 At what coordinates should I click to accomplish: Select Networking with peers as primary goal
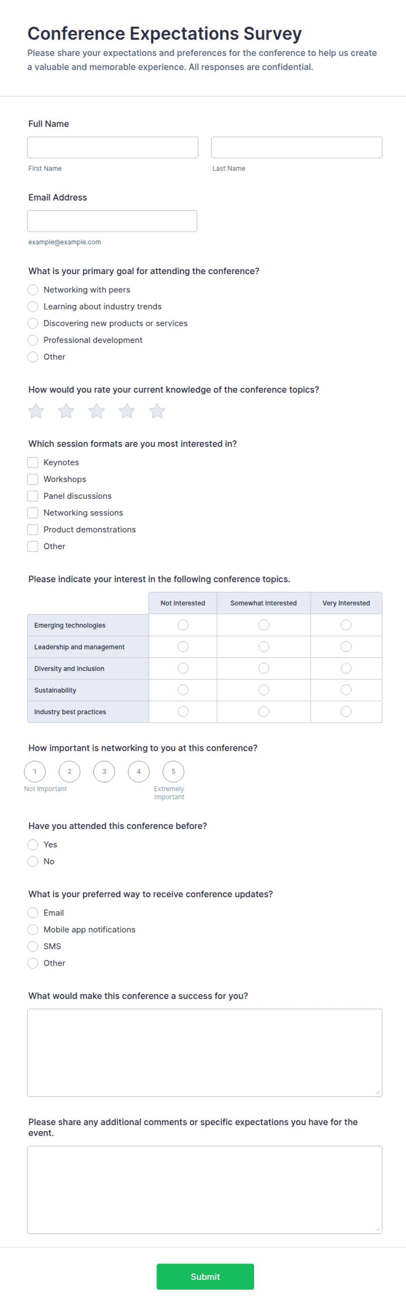click(x=33, y=289)
